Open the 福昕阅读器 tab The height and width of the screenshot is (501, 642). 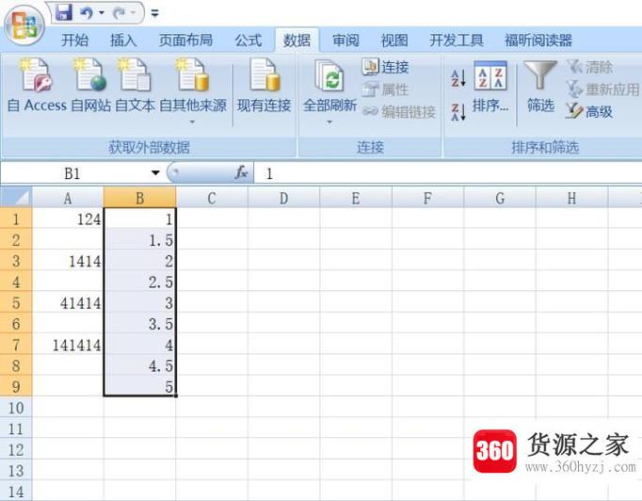click(x=538, y=40)
